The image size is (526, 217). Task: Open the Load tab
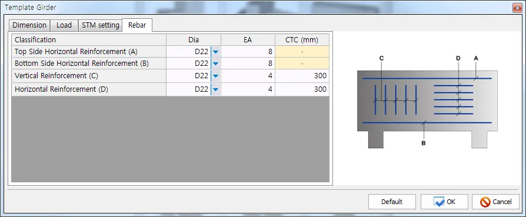[64, 25]
